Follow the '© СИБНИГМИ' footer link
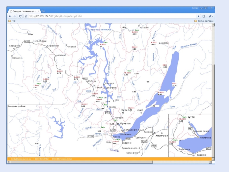Viewport: 229px width, 172px height. click(42, 159)
